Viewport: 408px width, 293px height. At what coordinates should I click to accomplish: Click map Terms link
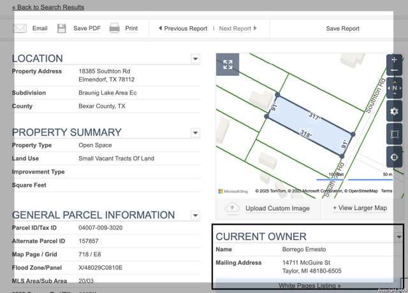[386, 191]
